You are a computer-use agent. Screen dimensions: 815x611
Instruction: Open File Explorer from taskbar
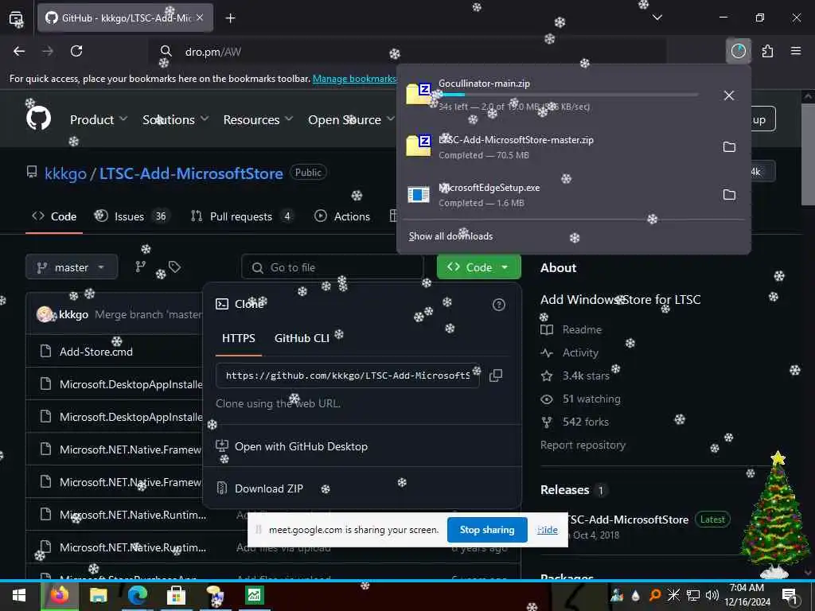98,595
